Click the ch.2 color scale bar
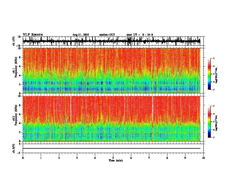 point(209,122)
